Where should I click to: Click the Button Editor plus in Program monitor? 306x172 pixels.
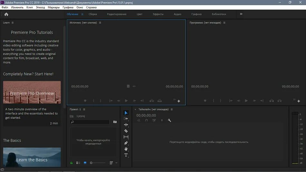(299, 101)
